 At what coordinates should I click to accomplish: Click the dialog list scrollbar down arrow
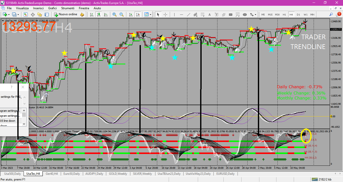24,123
